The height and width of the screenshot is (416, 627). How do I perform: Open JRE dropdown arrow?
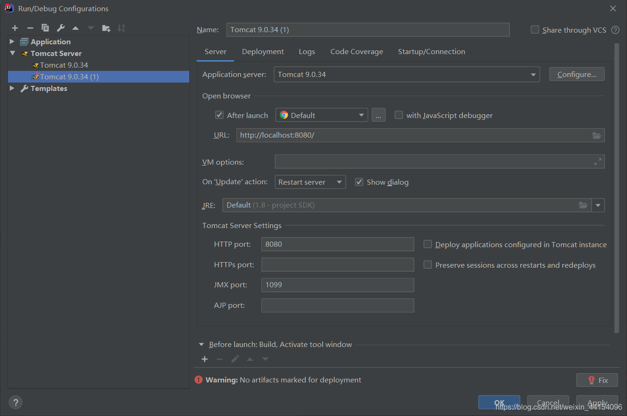point(598,205)
